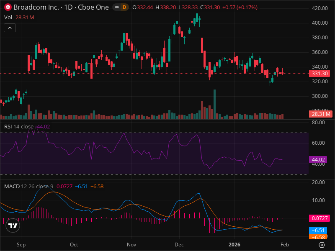Click the 0.0727 MACD histogram label
This screenshot has height=251, width=335.
[x=320, y=218]
